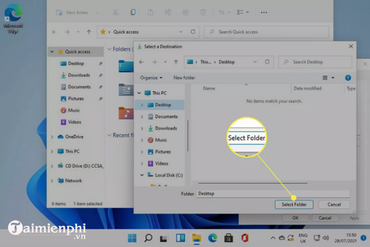This screenshot has height=247, width=370.
Task: Cancel the Select a Destination dialog
Action: pos(334,205)
